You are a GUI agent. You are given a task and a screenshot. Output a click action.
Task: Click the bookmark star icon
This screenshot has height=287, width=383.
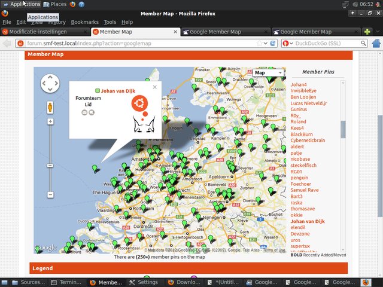(259, 44)
